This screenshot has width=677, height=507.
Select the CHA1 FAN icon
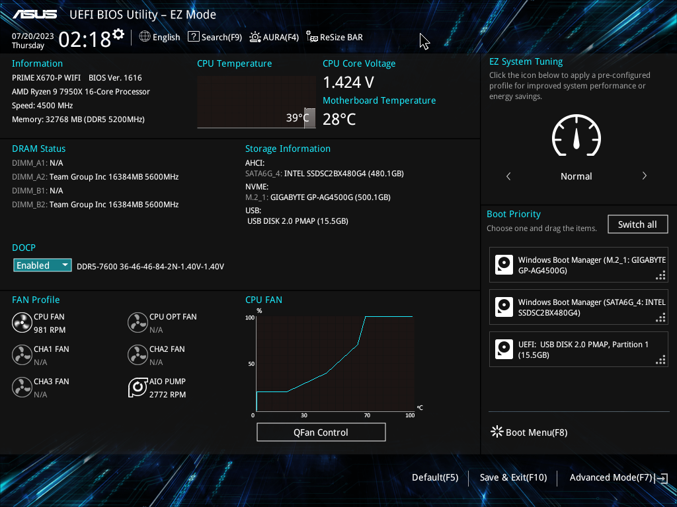tap(22, 355)
